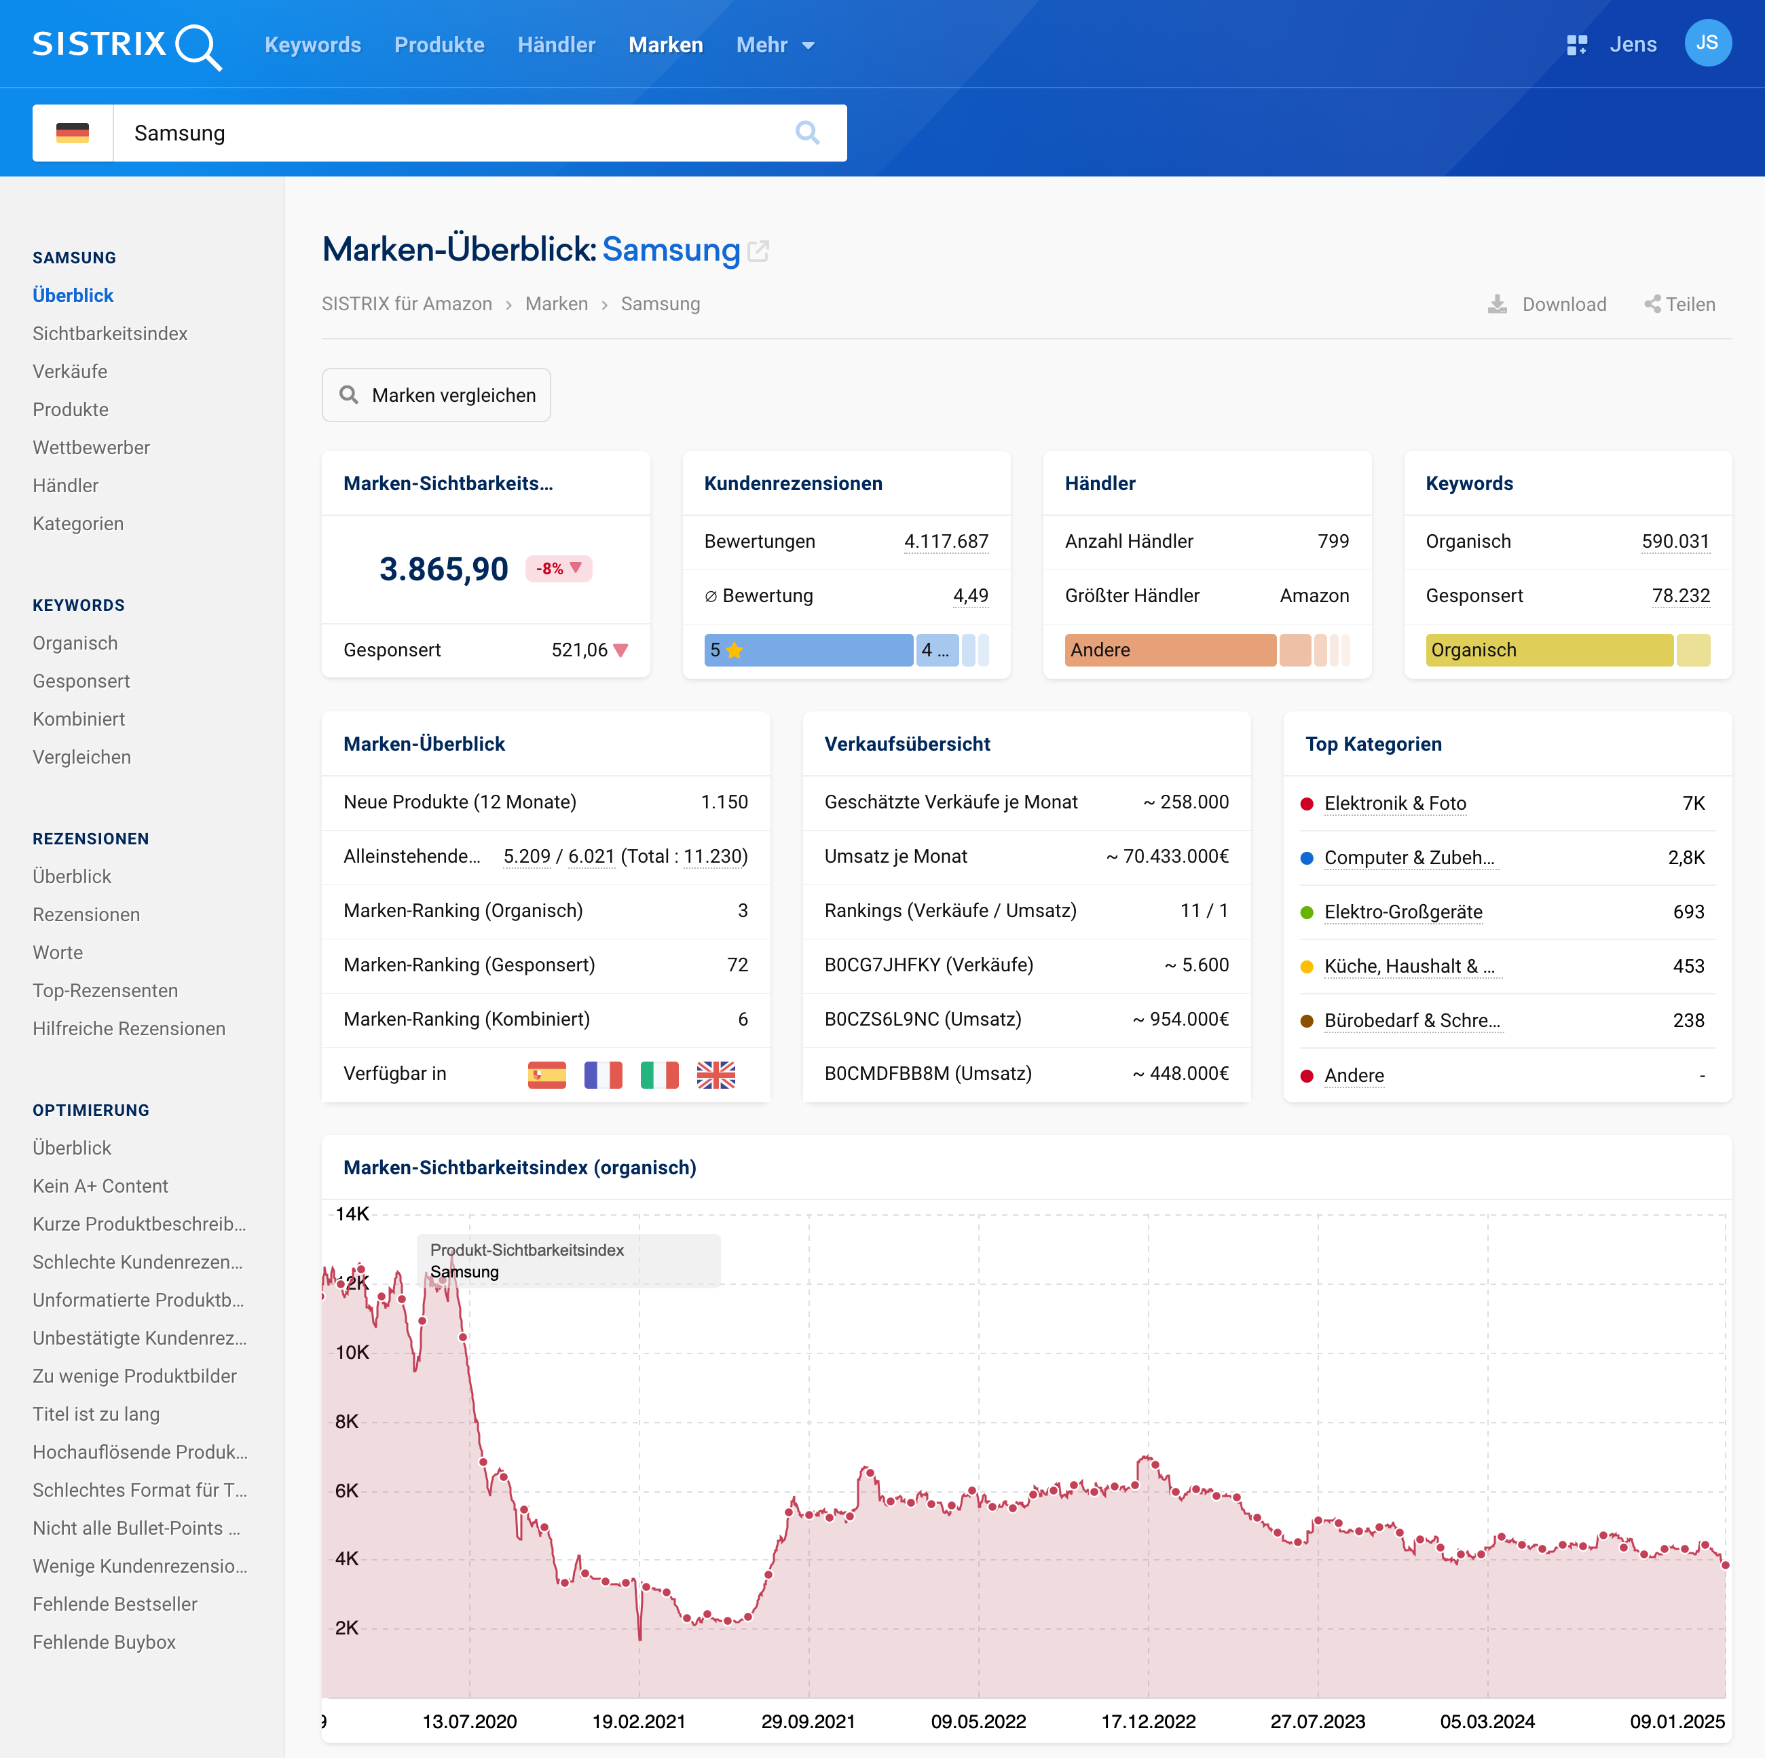
Task: Click the yellow dot for Küche, Haushalt
Action: [1306, 966]
